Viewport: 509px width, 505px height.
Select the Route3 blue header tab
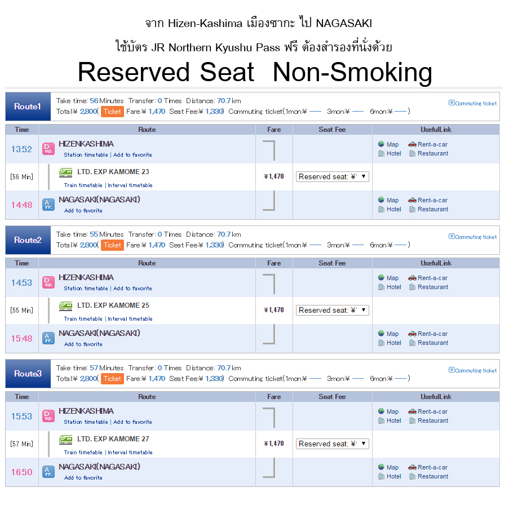pos(28,374)
